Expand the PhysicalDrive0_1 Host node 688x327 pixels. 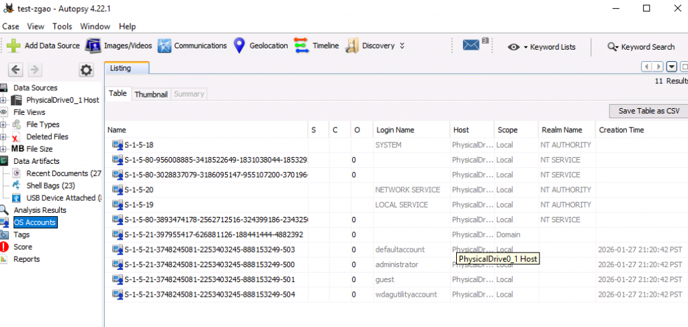coord(3,100)
